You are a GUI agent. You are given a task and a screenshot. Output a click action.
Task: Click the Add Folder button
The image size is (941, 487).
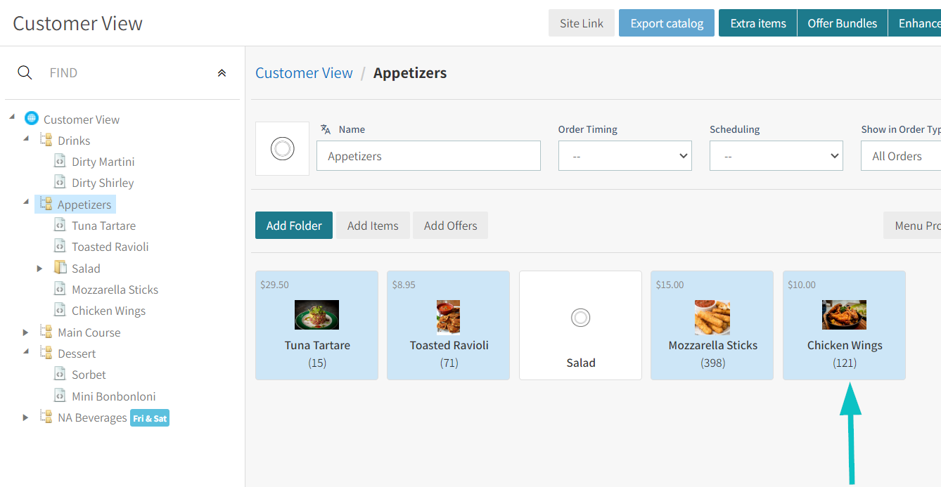point(294,226)
